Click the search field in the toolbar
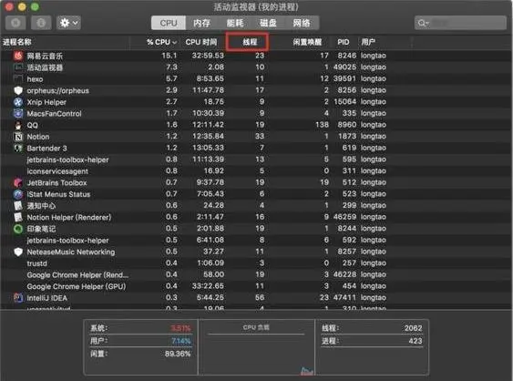This screenshot has height=381, width=513. pyautogui.click(x=460, y=23)
